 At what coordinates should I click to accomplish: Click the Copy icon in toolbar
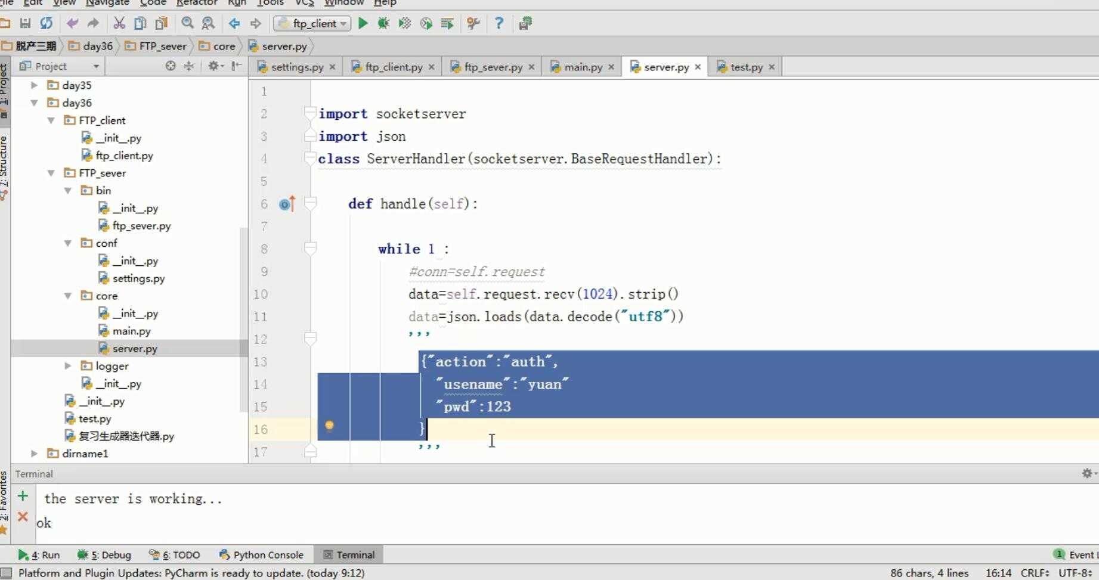[x=140, y=23]
